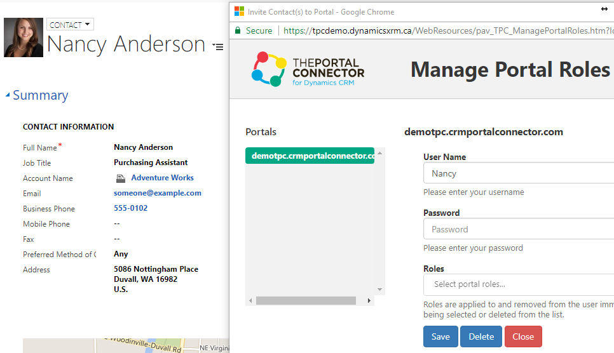Click the Fax empty value
The height and width of the screenshot is (353, 614).
point(117,239)
